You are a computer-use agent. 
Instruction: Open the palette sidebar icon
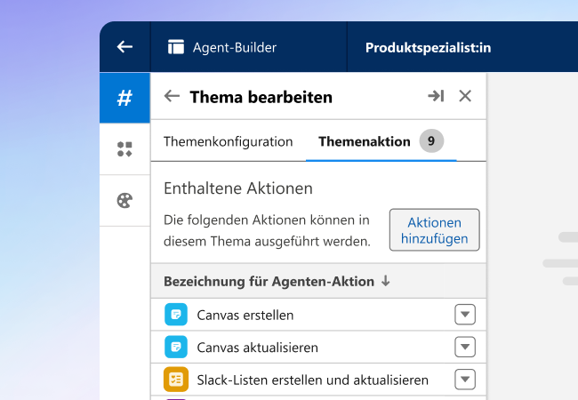tap(124, 201)
